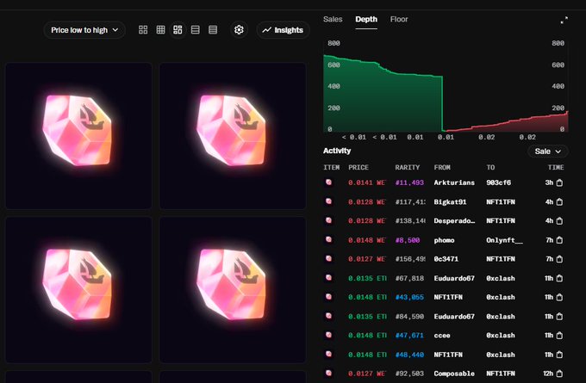Open the gear settings icon
586x383 pixels.
(x=239, y=30)
